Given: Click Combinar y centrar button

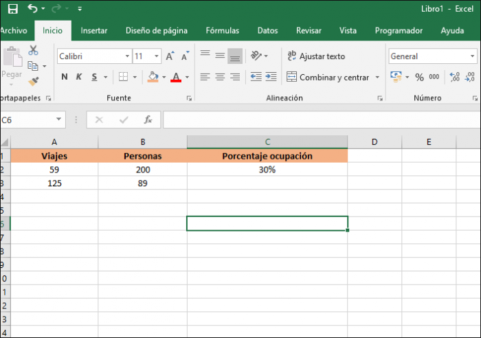Looking at the screenshot, I should click(328, 77).
